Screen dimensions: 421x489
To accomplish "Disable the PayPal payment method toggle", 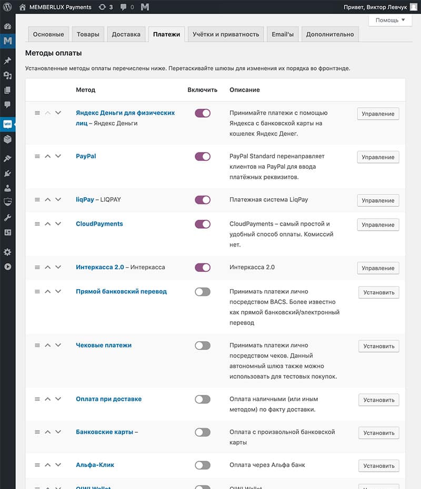I will coord(203,156).
